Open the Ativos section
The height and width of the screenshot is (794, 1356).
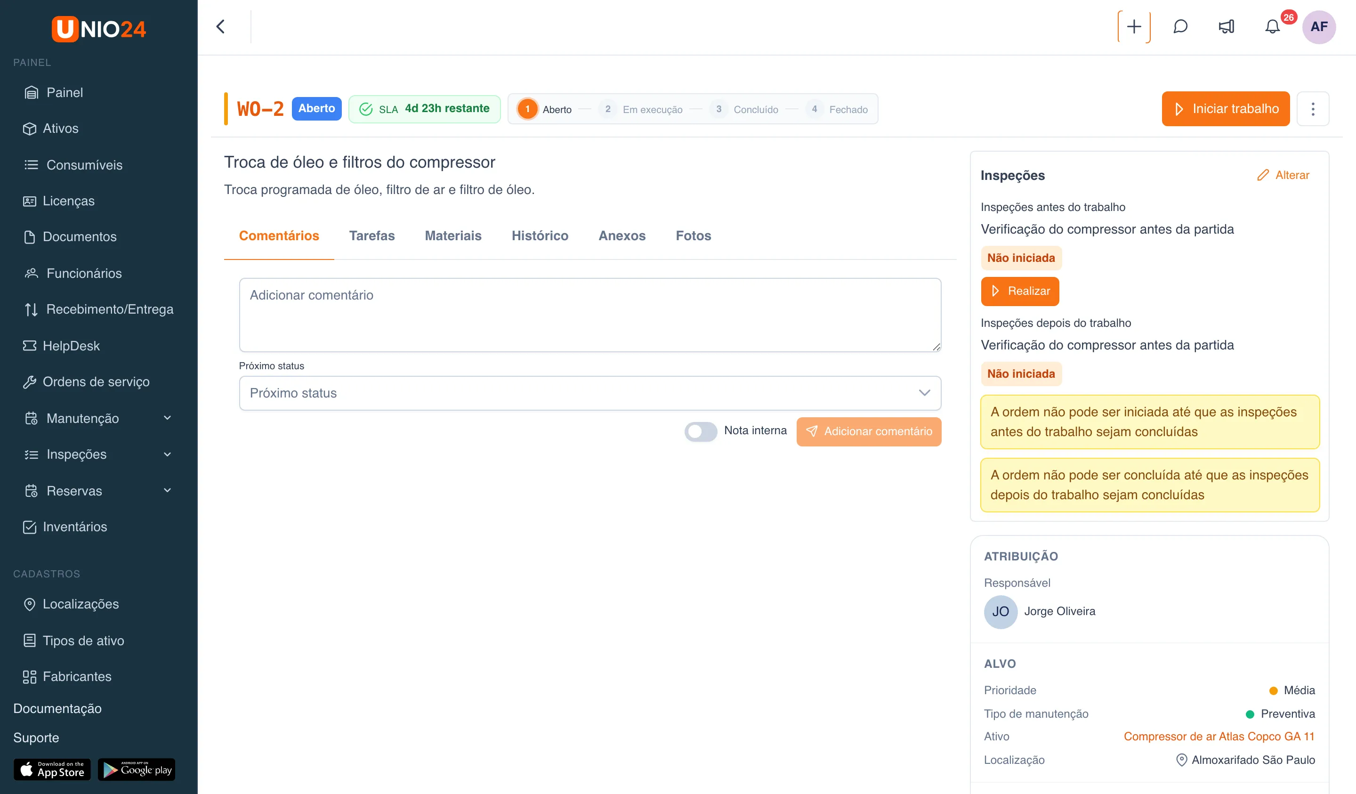[x=51, y=129]
